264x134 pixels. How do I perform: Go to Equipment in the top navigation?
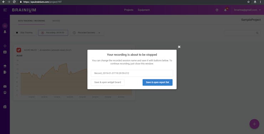pyautogui.click(x=144, y=10)
